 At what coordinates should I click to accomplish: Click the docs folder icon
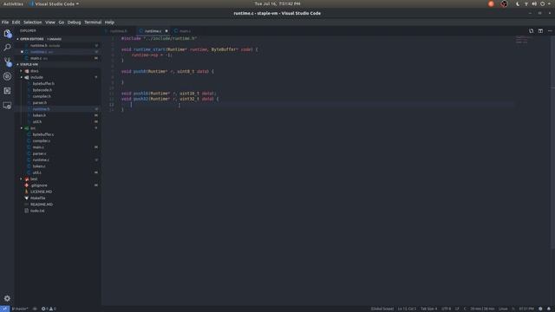(x=27, y=71)
